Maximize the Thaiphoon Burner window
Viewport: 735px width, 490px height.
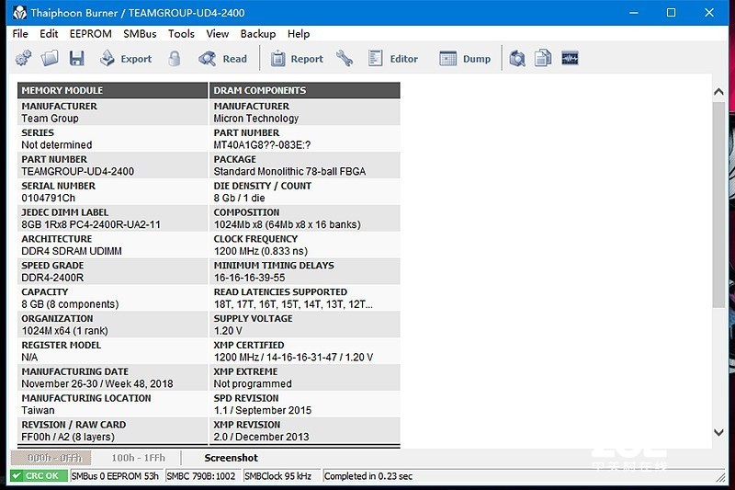pos(672,13)
